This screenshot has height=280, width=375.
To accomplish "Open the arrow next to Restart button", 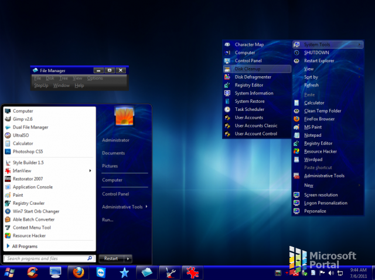I will (128, 259).
